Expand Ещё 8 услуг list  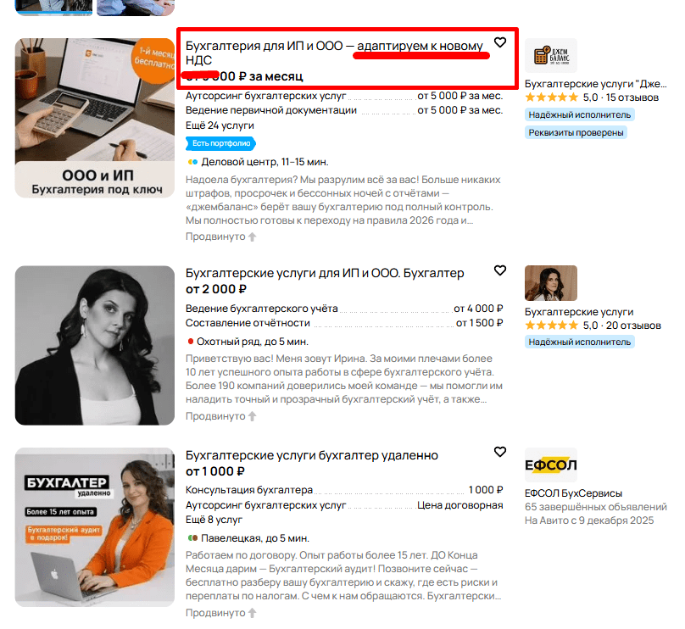point(214,520)
